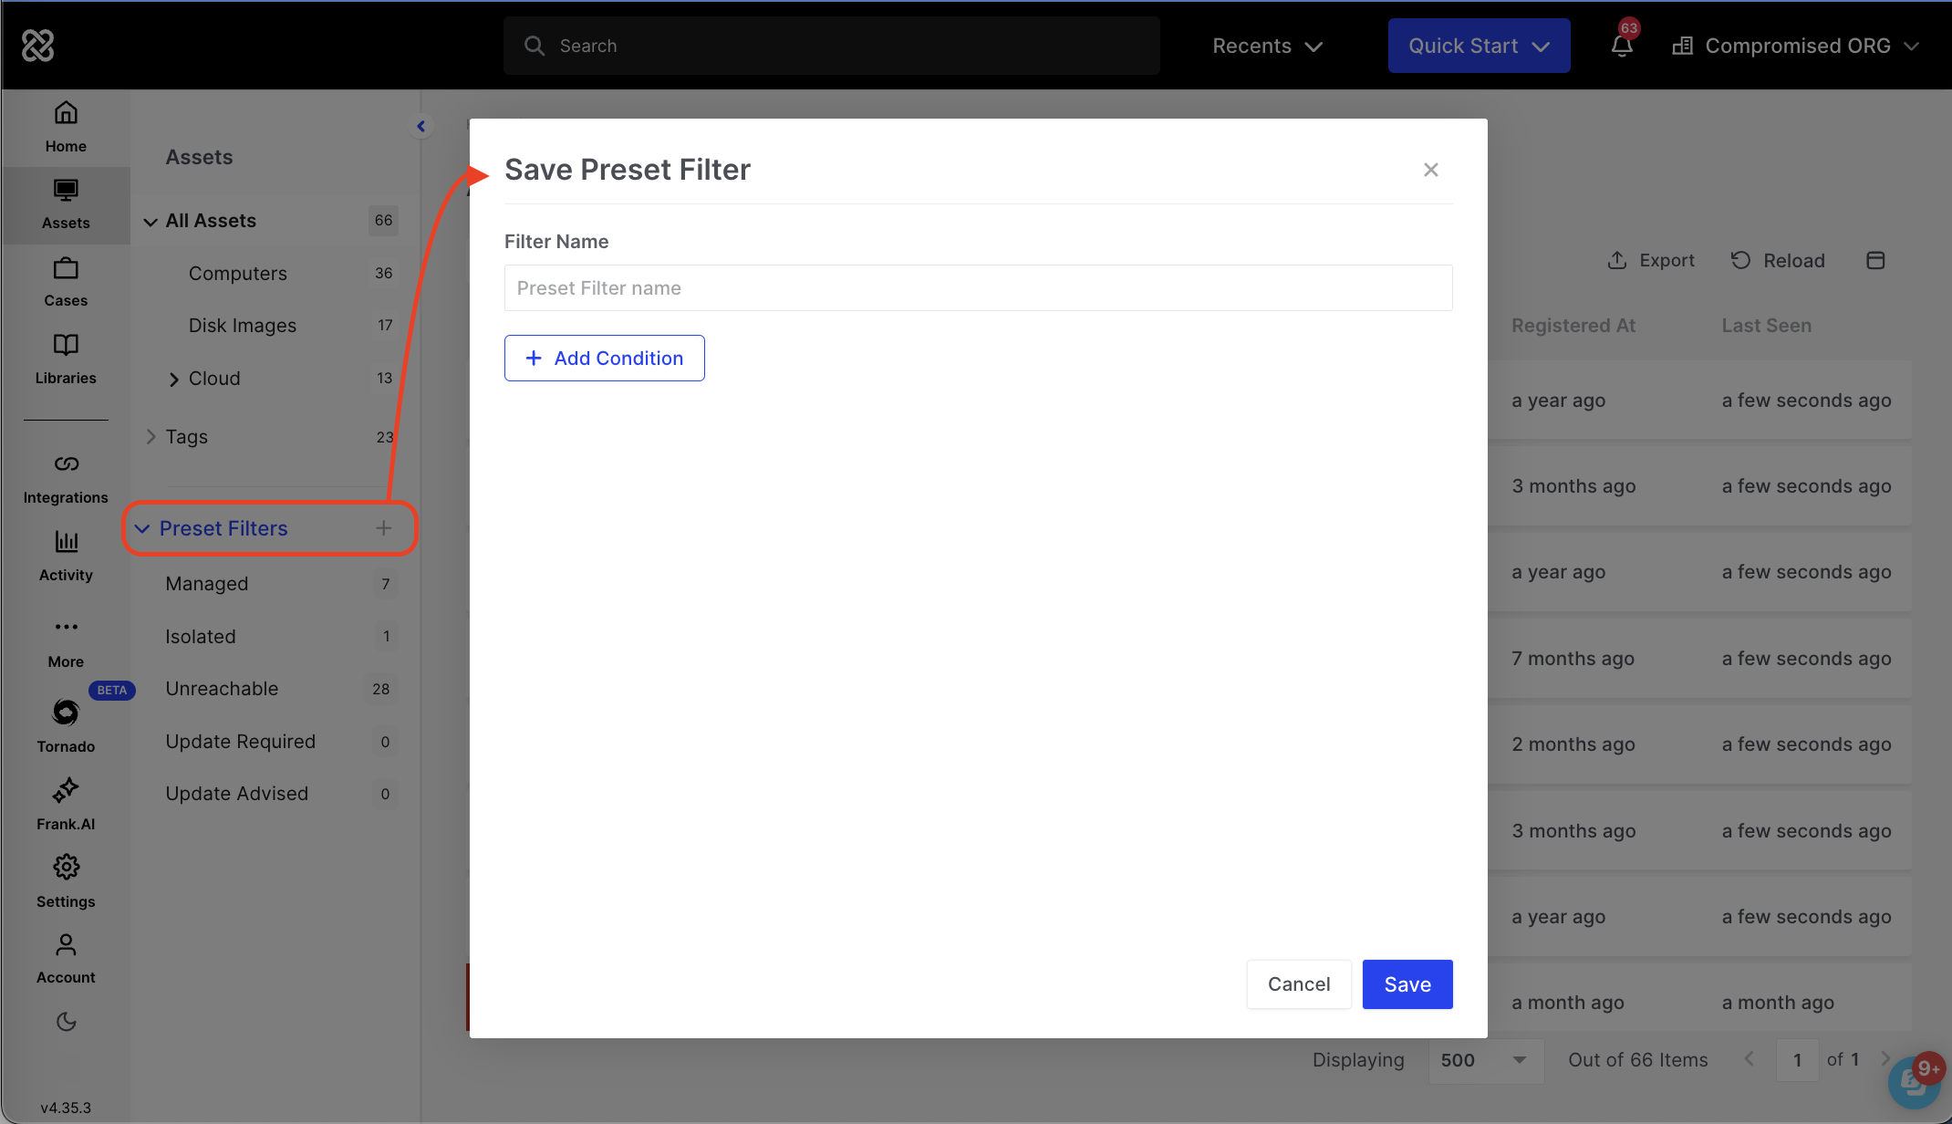Click the notifications bell icon
Image resolution: width=1952 pixels, height=1124 pixels.
pyautogui.click(x=1621, y=47)
